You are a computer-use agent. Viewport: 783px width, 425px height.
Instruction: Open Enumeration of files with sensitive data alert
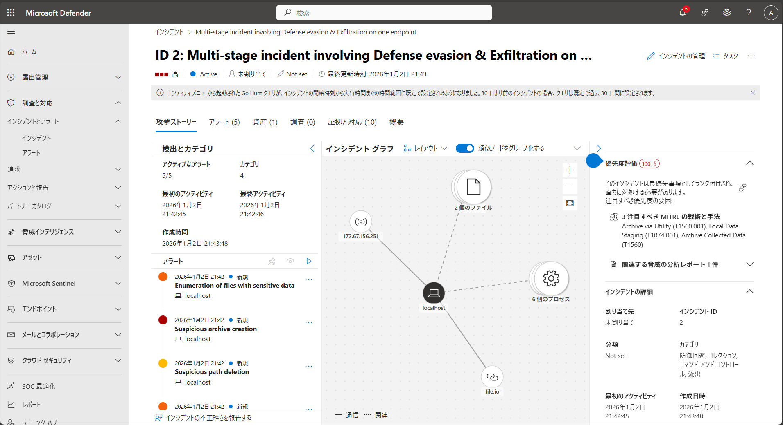(235, 286)
